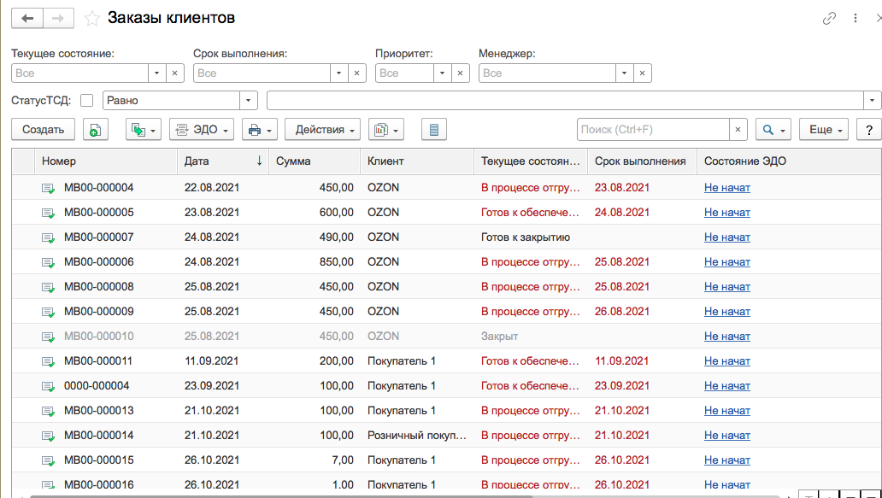Viewport: 882px width, 498px height.
Task: Click the Менеджер filter input field
Action: click(547, 73)
